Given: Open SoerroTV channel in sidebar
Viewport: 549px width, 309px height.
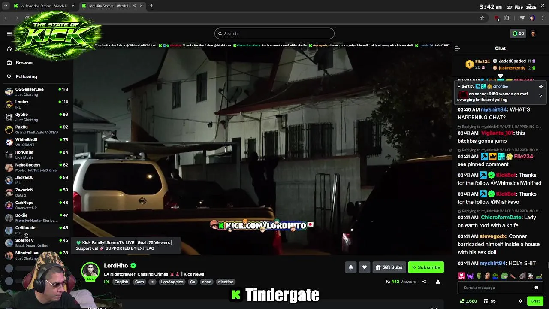Looking at the screenshot, I should tap(36, 242).
